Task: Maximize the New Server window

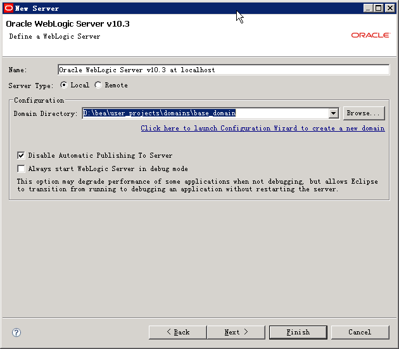Action: pyautogui.click(x=378, y=8)
